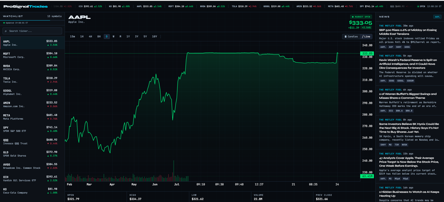Click the MARKET OPEN status badge
444x202 pixels.
coord(361,17)
